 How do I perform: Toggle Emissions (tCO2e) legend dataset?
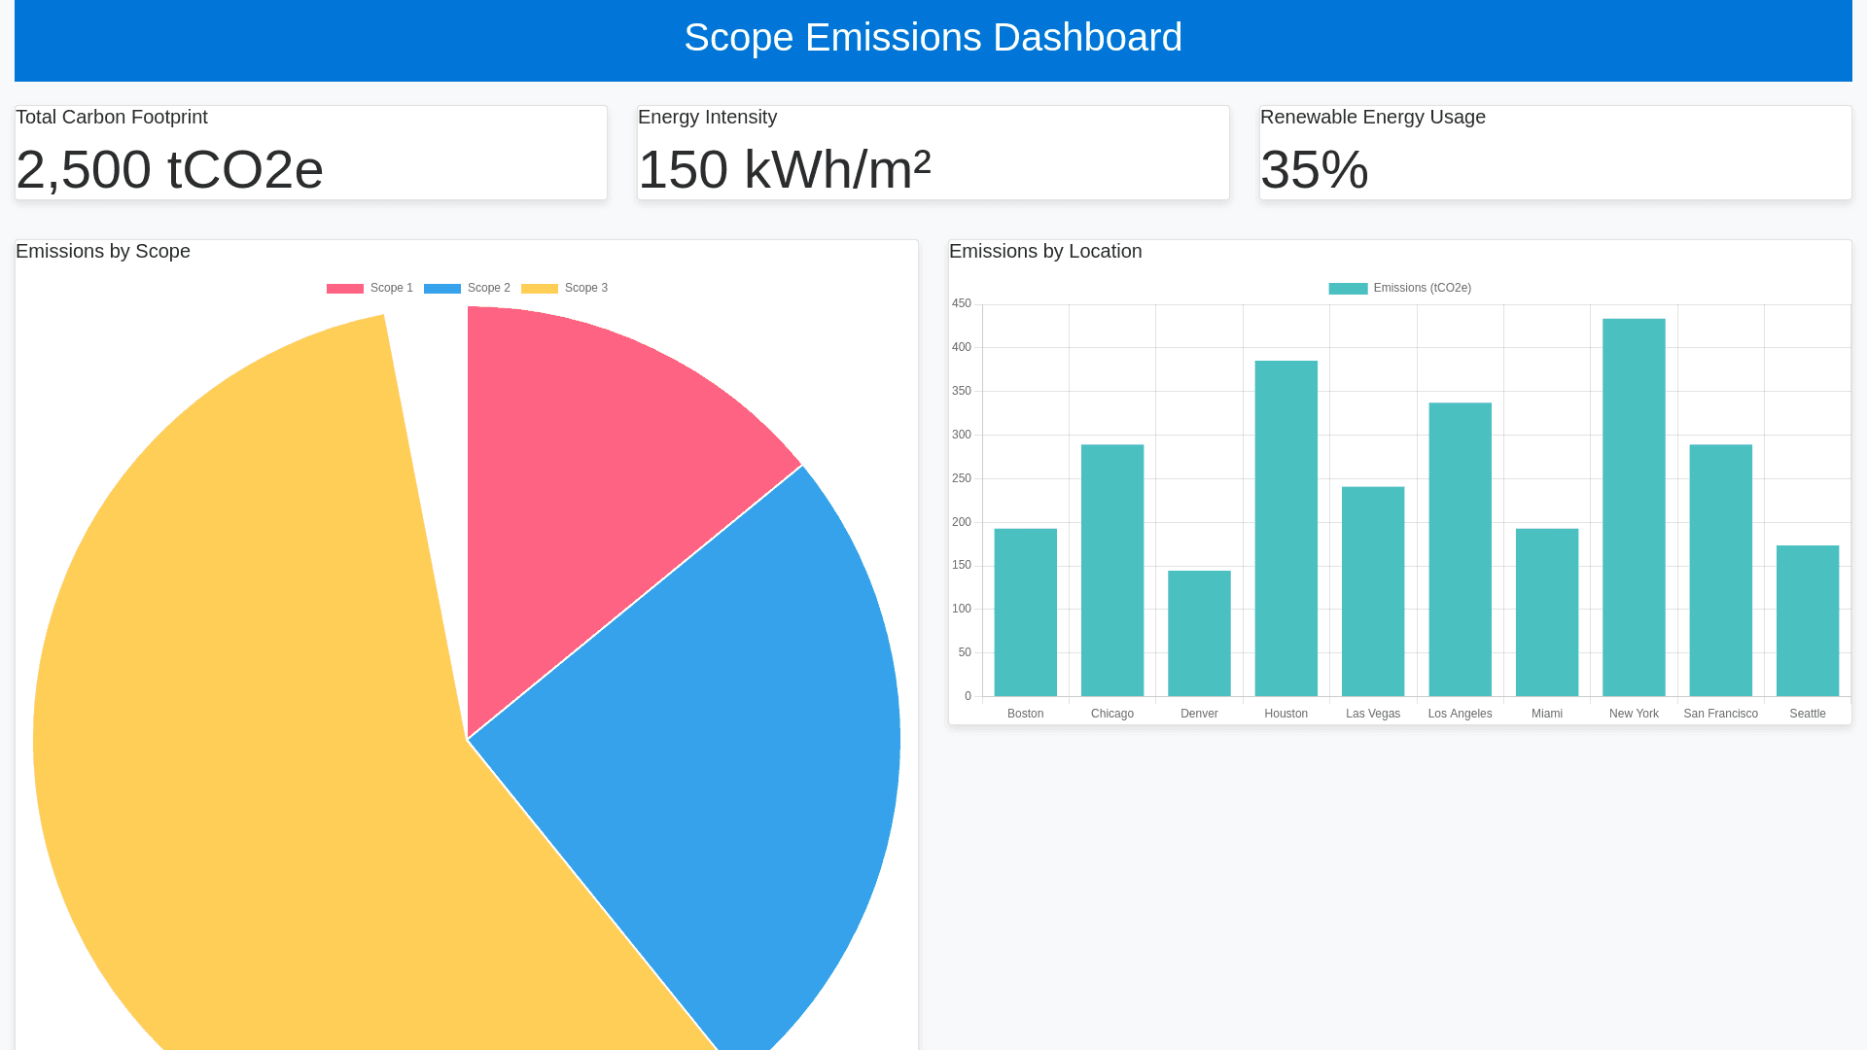(x=1399, y=289)
